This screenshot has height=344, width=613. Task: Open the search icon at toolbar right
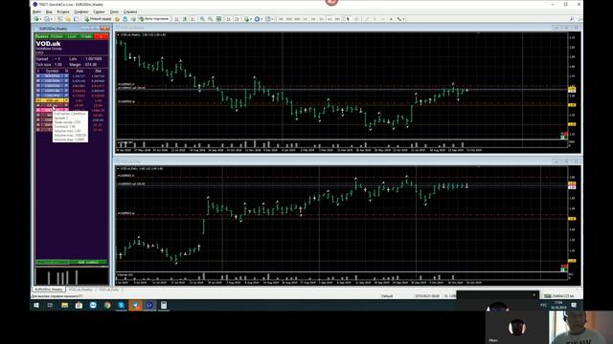(572, 19)
